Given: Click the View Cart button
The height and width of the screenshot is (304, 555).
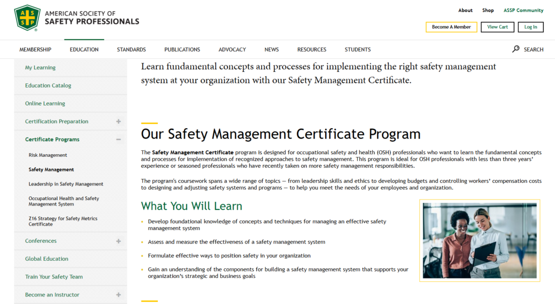Looking at the screenshot, I should click(498, 27).
